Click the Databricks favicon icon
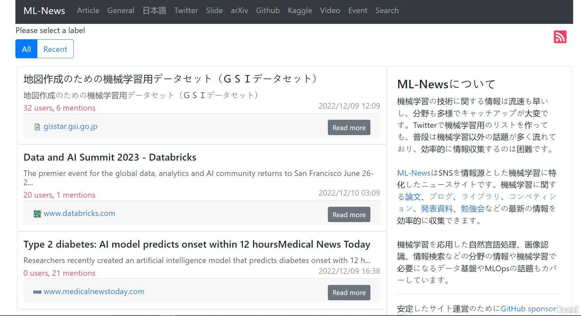Viewport: 581px width, 316px height. [x=37, y=214]
